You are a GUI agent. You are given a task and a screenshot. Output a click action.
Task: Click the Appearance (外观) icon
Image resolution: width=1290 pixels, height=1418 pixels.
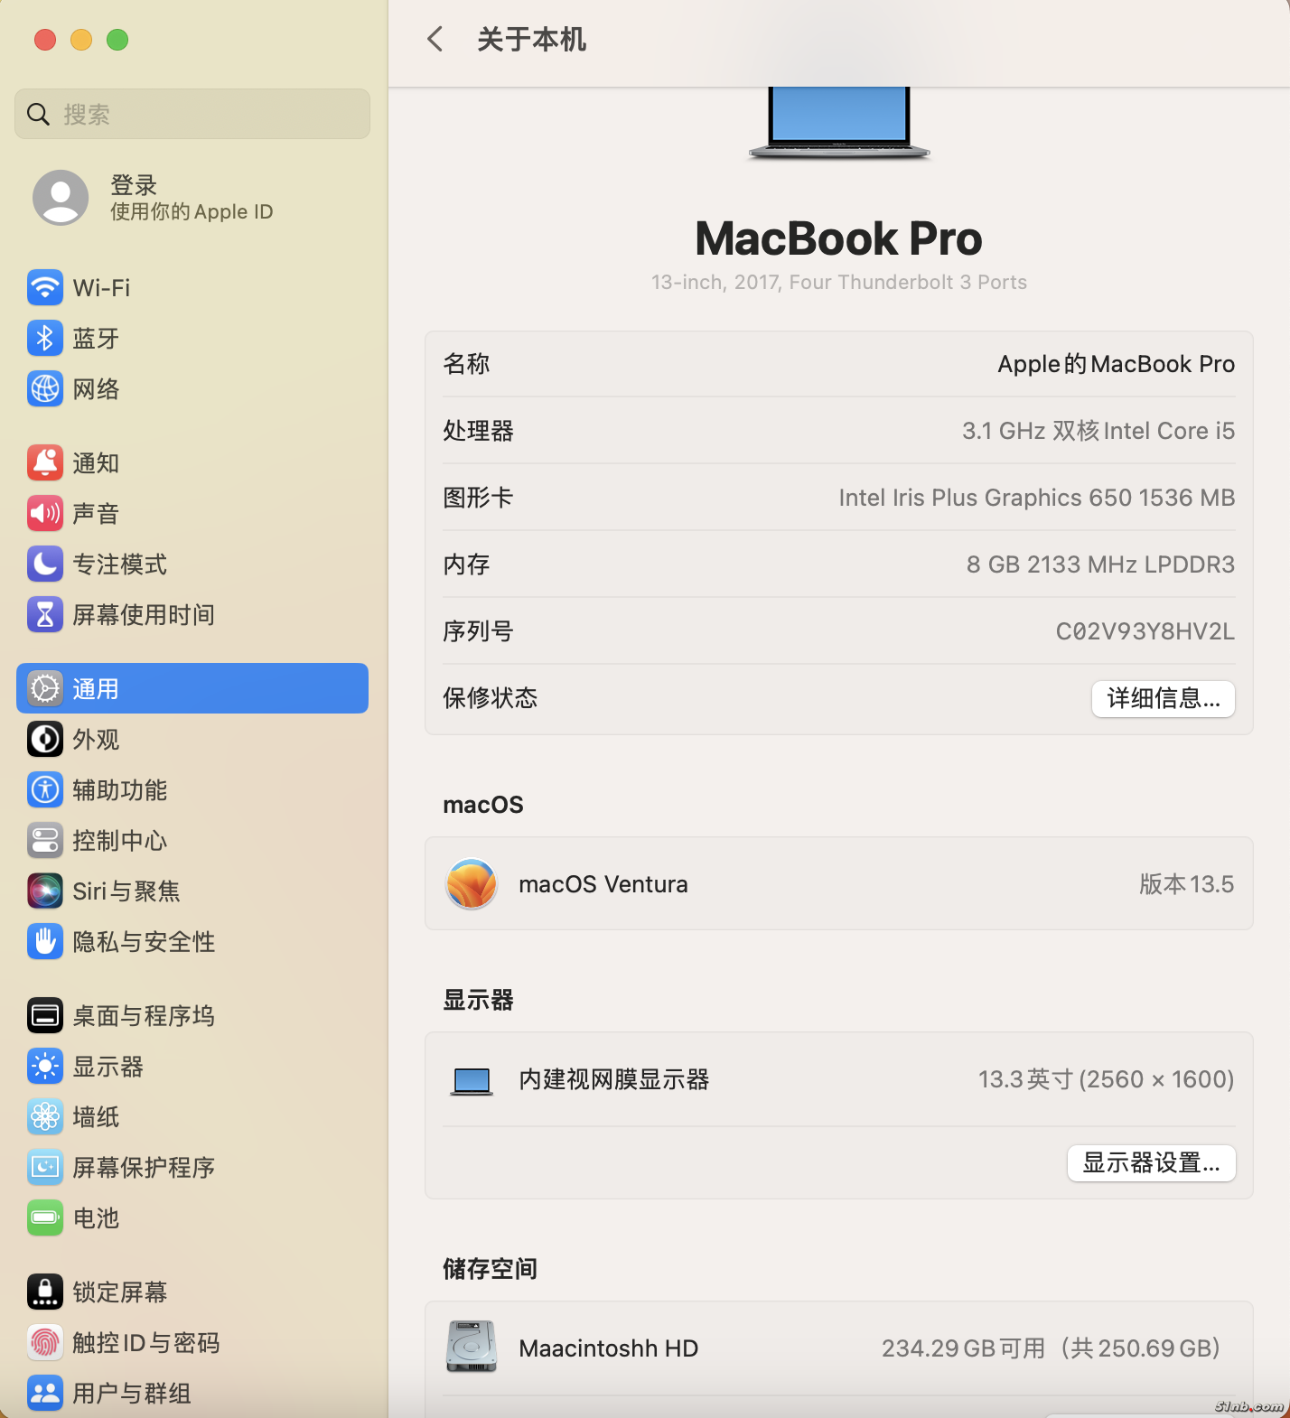click(x=45, y=740)
